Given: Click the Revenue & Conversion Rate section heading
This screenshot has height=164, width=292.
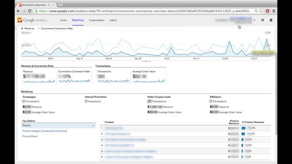Looking at the screenshot, I should click(x=37, y=66).
